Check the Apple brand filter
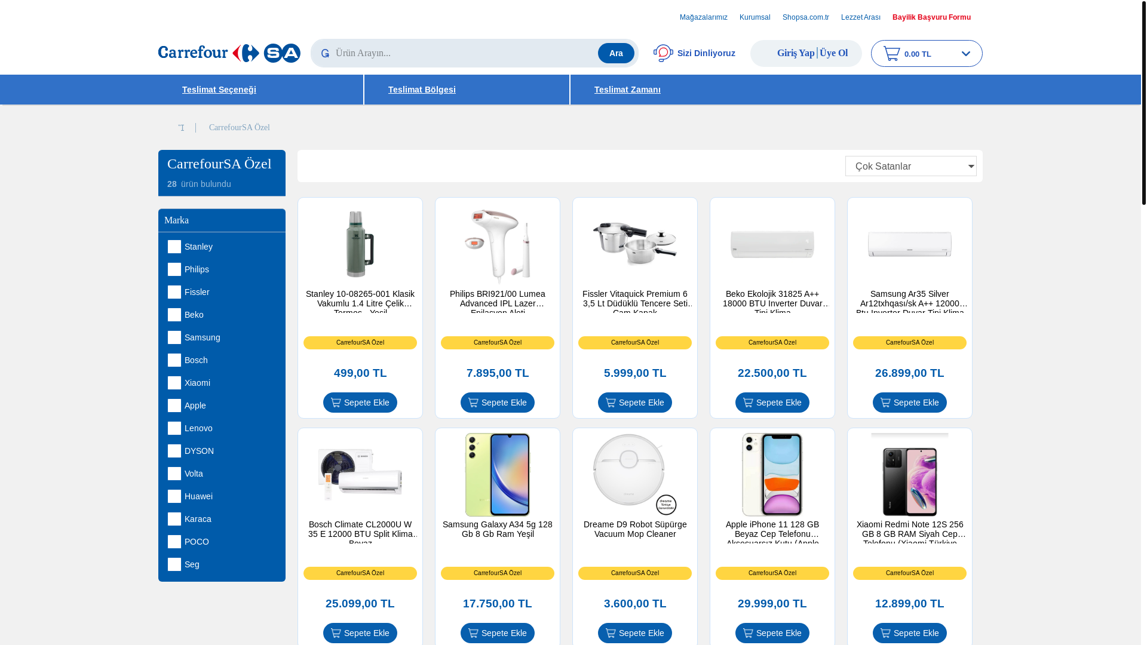Image resolution: width=1147 pixels, height=645 pixels. point(174,406)
